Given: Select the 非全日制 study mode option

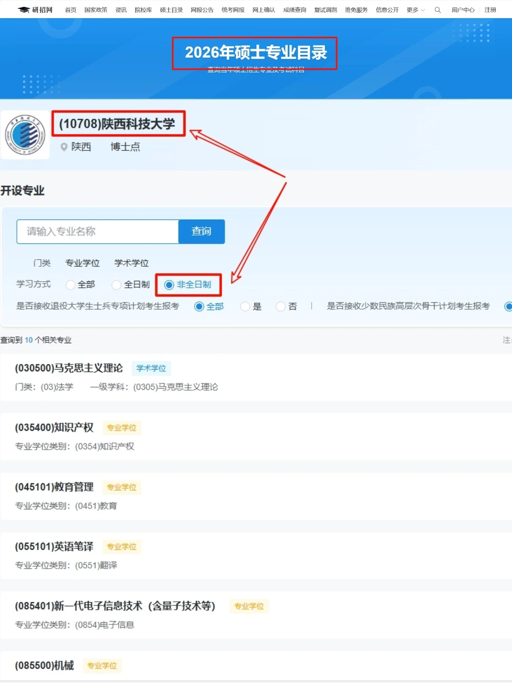Looking at the screenshot, I should click(169, 285).
